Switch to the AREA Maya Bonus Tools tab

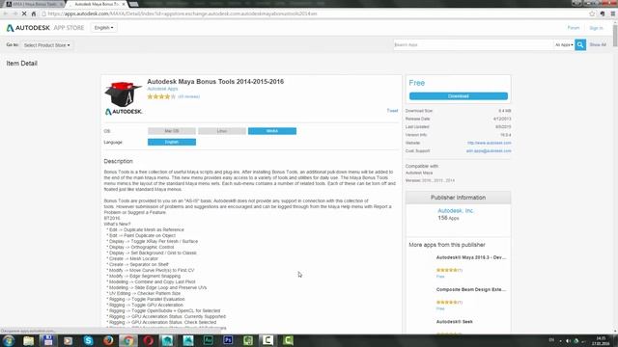34,4
